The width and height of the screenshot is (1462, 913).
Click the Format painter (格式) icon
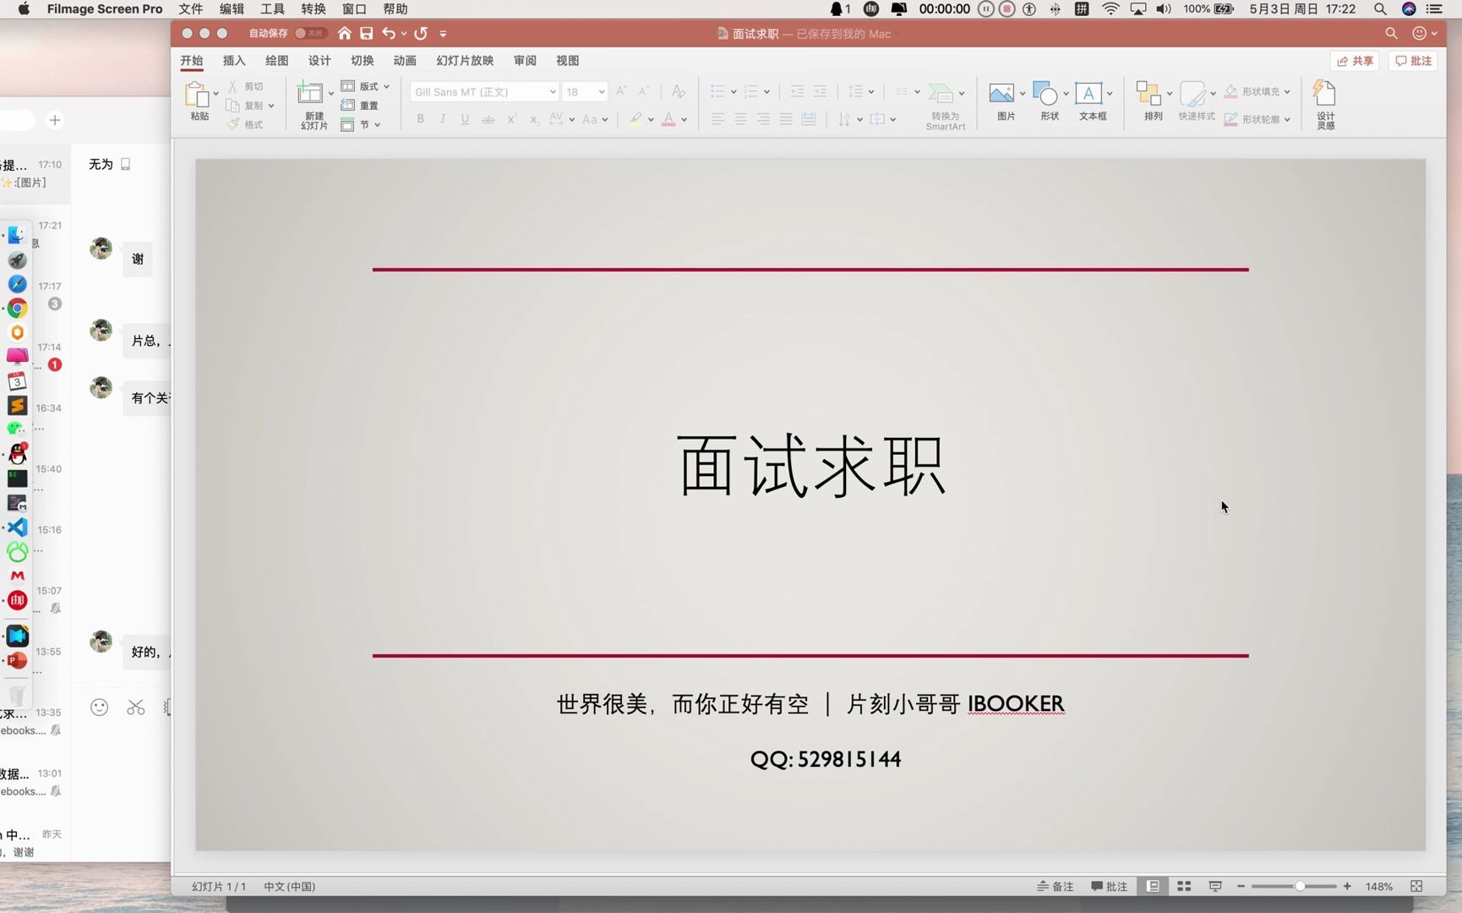coord(233,124)
